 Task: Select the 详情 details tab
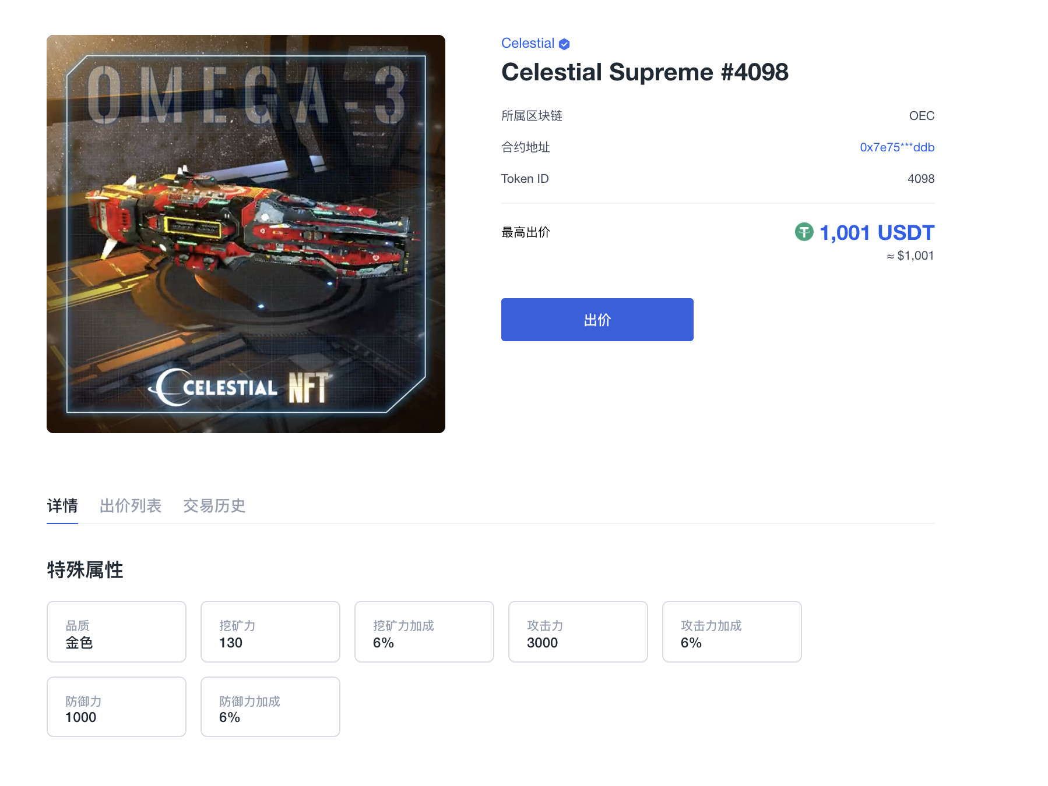(62, 505)
